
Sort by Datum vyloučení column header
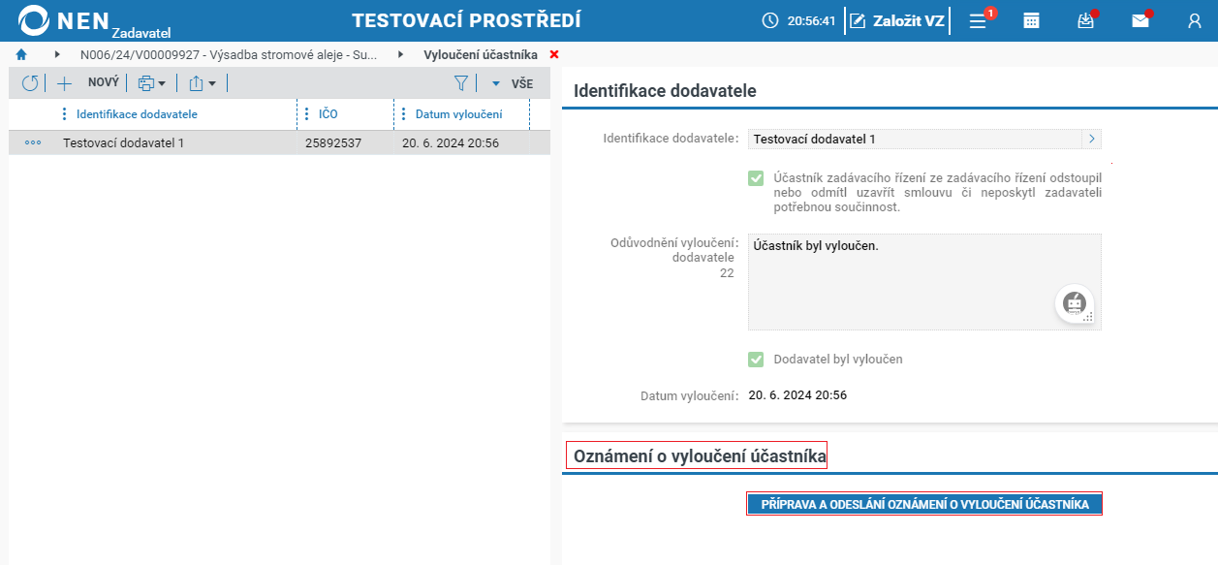[458, 114]
